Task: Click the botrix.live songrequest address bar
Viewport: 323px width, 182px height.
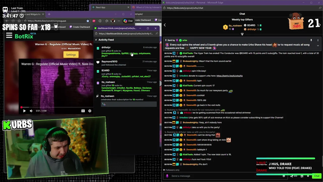Action: point(57,21)
